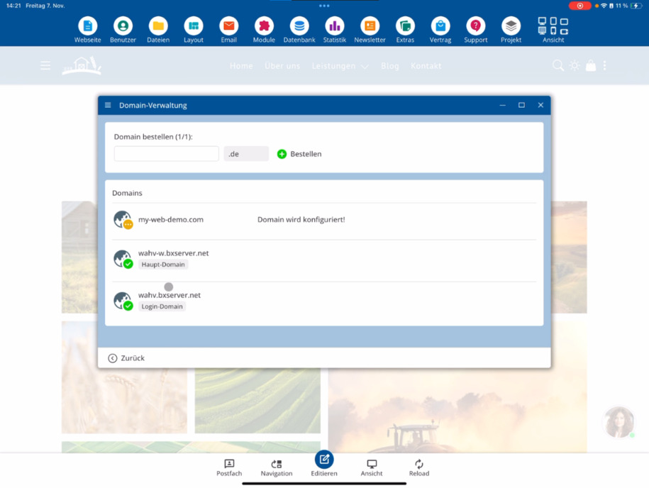Click the Bestellen order button
Screen dimensions: 649x488
(x=299, y=154)
